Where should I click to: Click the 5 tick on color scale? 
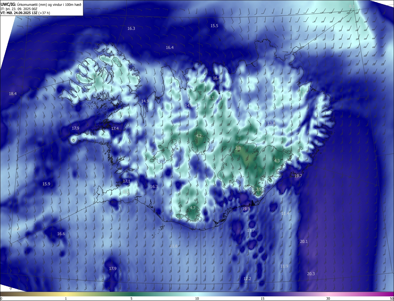click(131, 299)
